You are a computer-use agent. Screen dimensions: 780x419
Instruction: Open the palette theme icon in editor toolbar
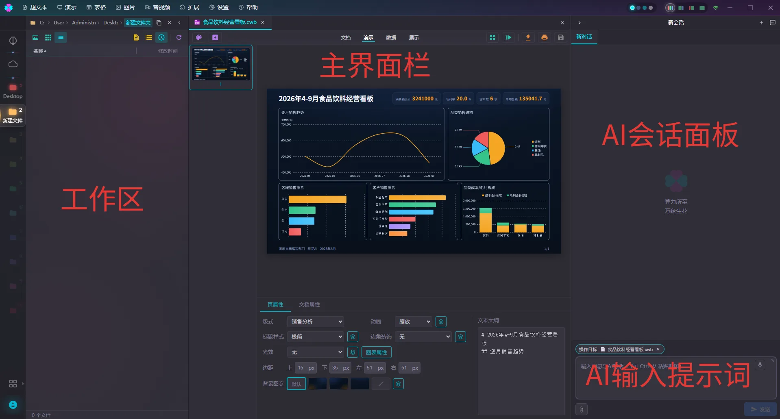click(x=199, y=37)
